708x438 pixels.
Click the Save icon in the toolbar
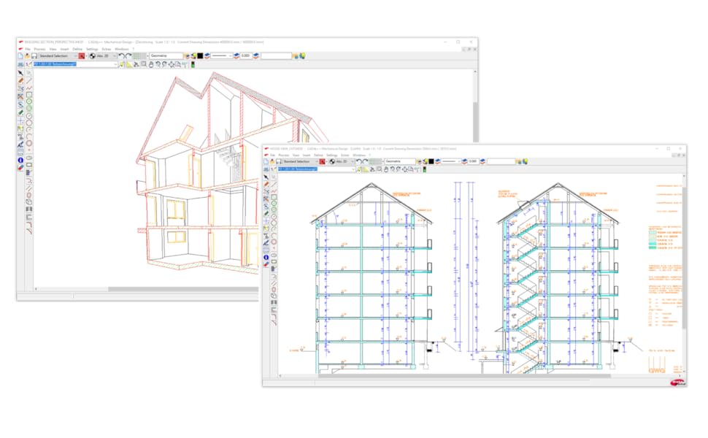[278, 161]
